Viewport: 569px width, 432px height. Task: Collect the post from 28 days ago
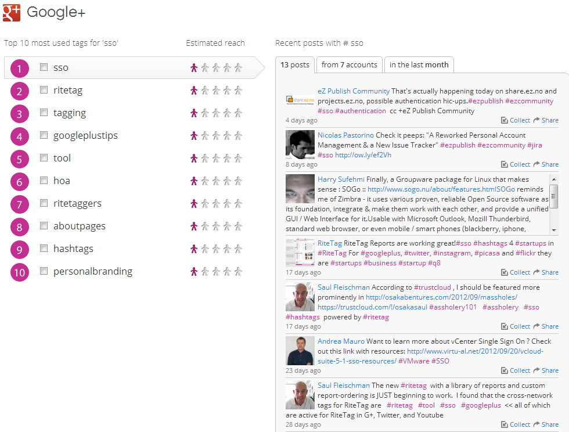click(516, 424)
